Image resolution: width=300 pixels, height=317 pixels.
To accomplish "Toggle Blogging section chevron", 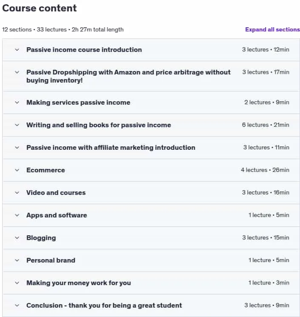I will pos(17,238).
